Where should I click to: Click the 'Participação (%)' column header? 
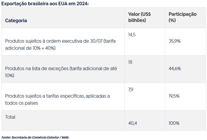182,17
